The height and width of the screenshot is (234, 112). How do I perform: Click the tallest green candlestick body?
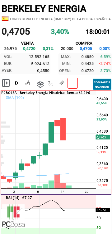[51, 132]
